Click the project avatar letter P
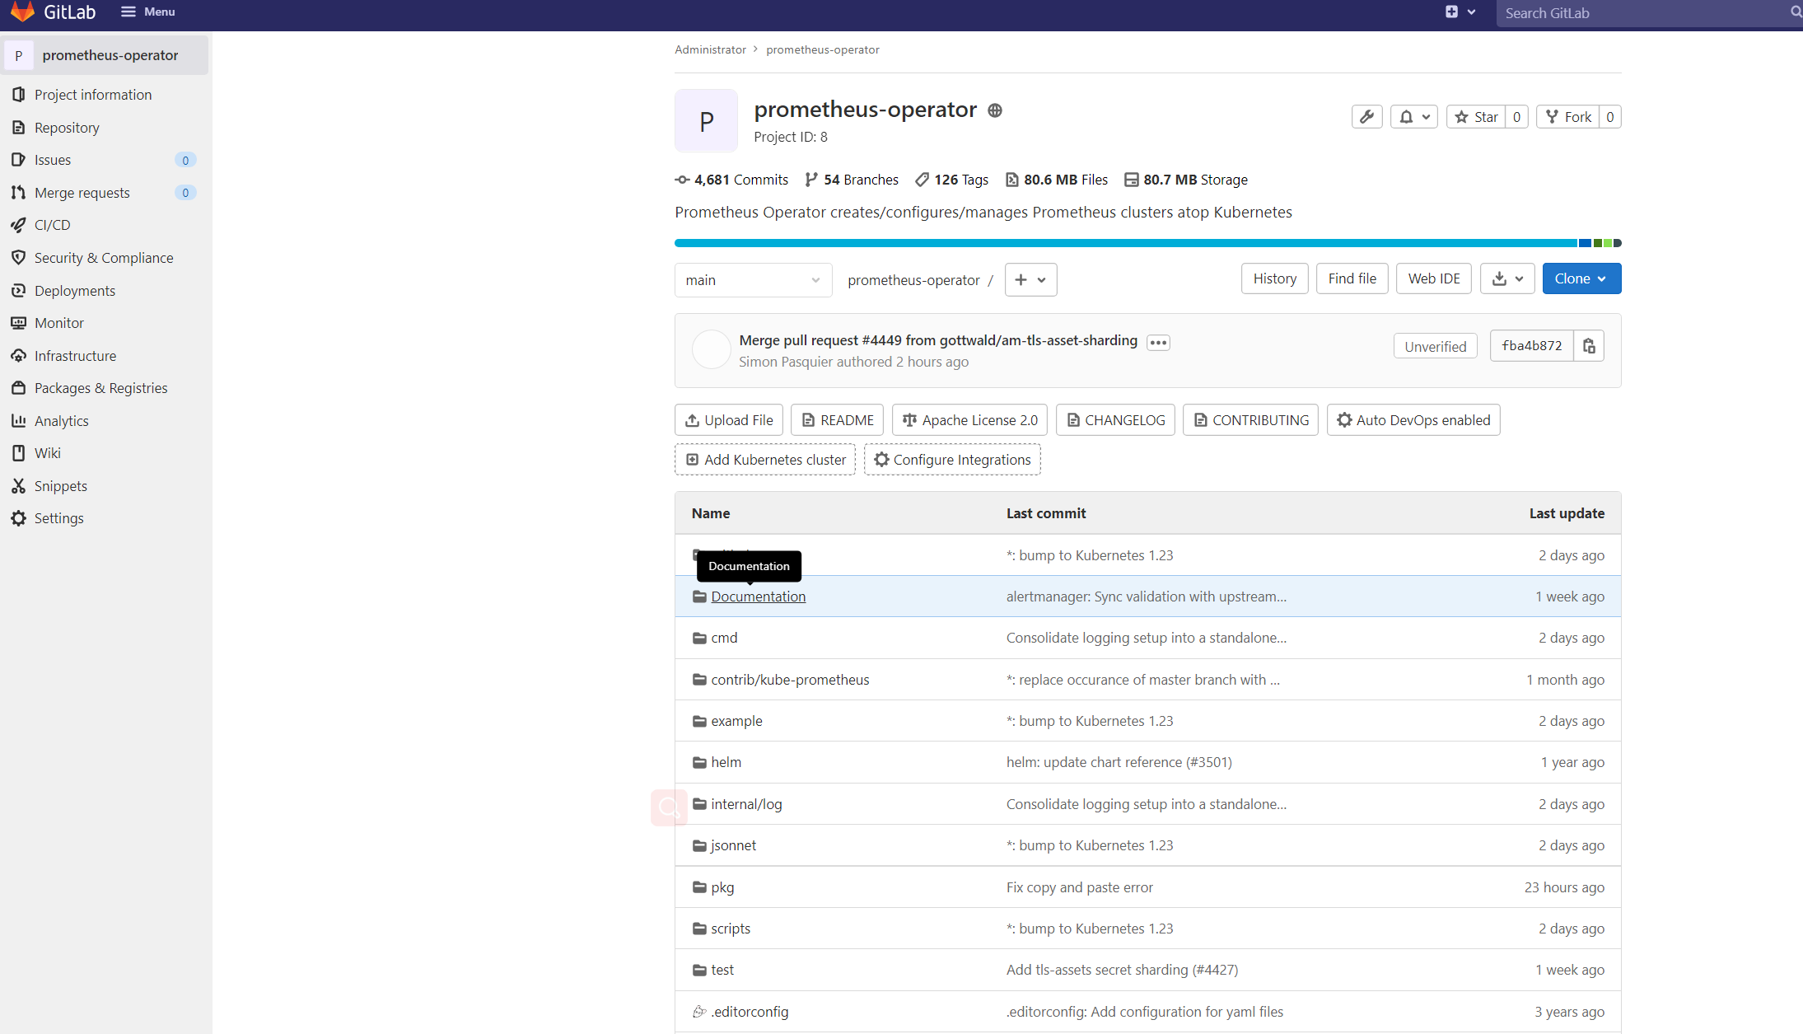The width and height of the screenshot is (1803, 1034). pyautogui.click(x=706, y=121)
